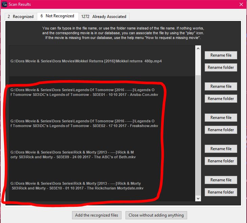
Task: Select the Mokkel returns 480p.mp4 path row
Action: (x=102, y=61)
